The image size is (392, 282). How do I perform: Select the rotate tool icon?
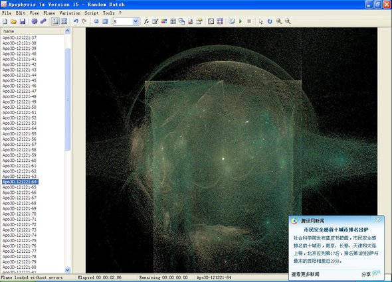pos(270,21)
